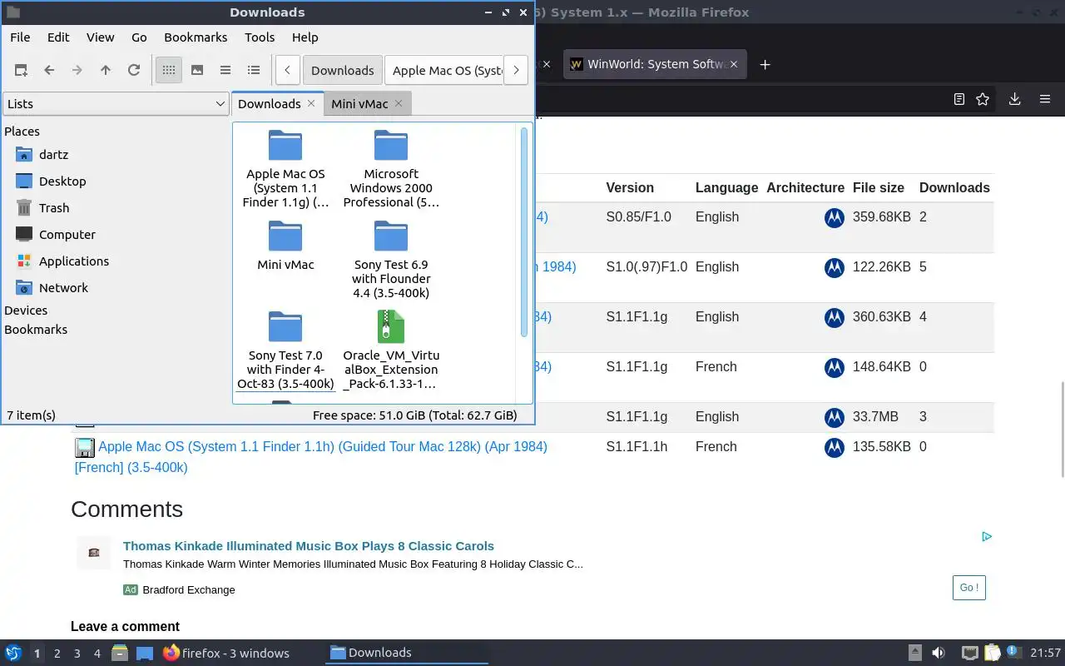Image resolution: width=1065 pixels, height=666 pixels.
Task: Click the file manager vertical scrollbar
Action: click(x=524, y=232)
